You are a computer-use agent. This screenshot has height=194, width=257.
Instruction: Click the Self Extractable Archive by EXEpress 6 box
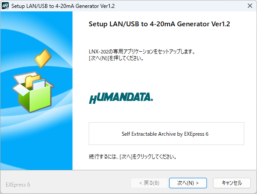point(167,134)
